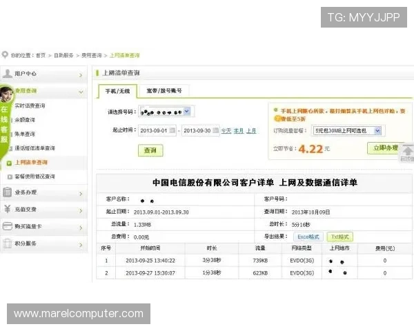Viewport: 414px width, 331px height.
Task: Click the 业务办理 document icon
Action: point(7,192)
